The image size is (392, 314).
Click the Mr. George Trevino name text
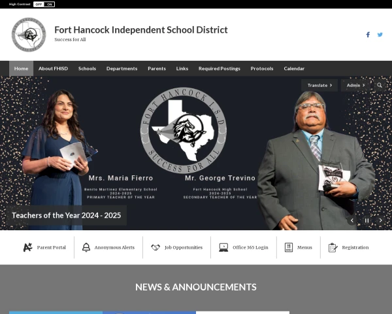[x=220, y=178]
